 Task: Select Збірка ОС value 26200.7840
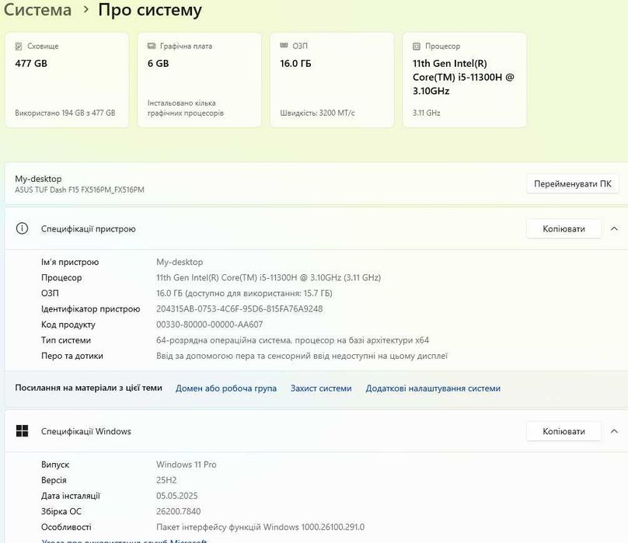178,511
